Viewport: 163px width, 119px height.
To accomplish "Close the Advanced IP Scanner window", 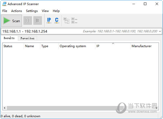I will pos(157,4).
